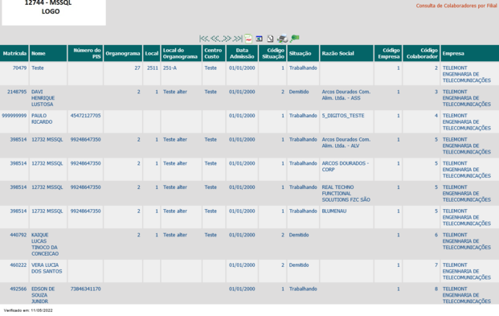Jump to the last page of results
Screen dimensions: 499x316
[237, 39]
